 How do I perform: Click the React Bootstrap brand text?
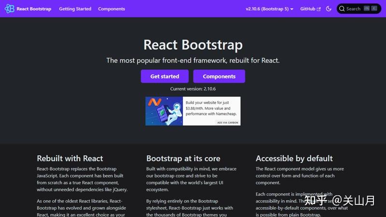(34, 9)
